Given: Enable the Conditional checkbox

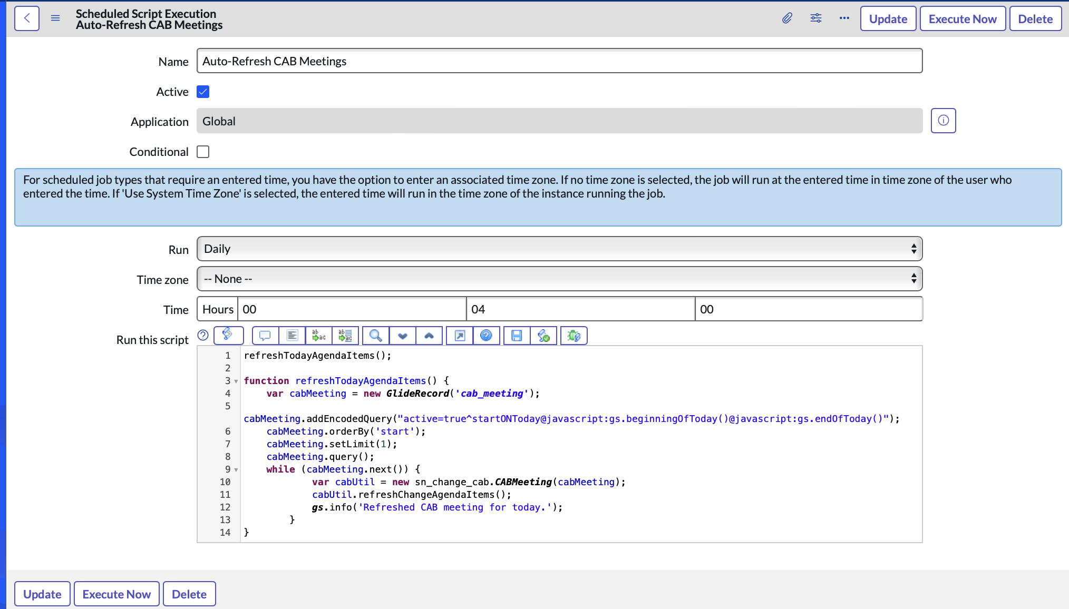Looking at the screenshot, I should [203, 152].
